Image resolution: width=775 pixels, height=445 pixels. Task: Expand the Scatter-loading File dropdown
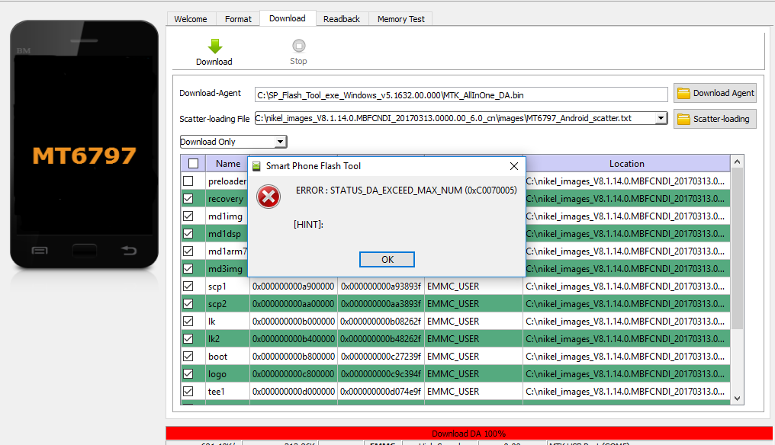[x=661, y=118]
